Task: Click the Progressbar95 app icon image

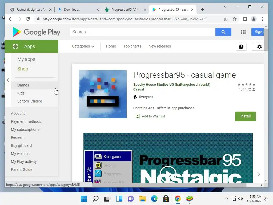Action: [x=103, y=94]
